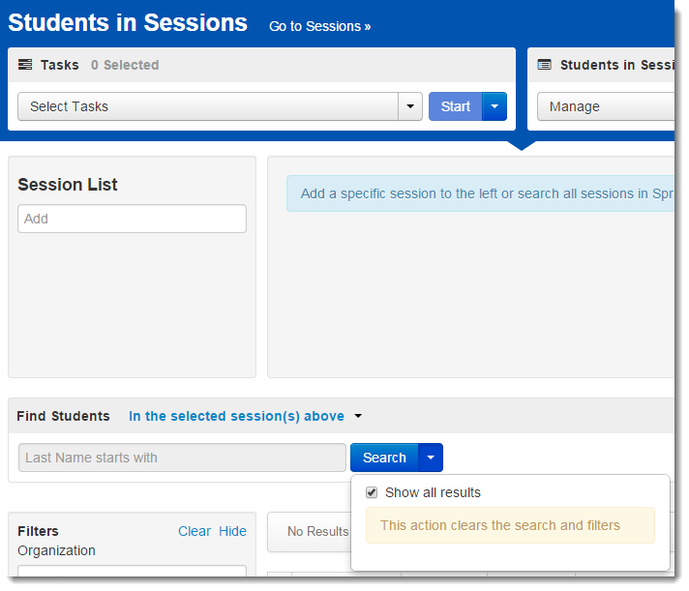Click the Last Name starts with field
The width and height of the screenshot is (689, 591).
182,458
